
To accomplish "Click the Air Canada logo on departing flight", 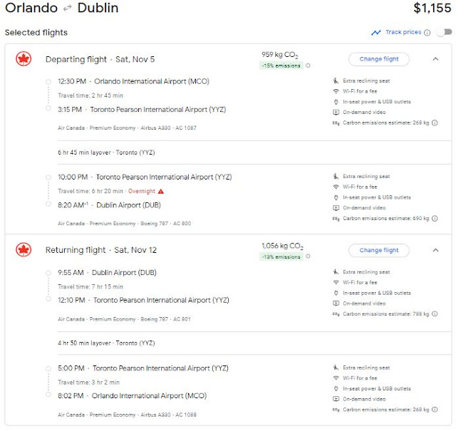I will (24, 59).
